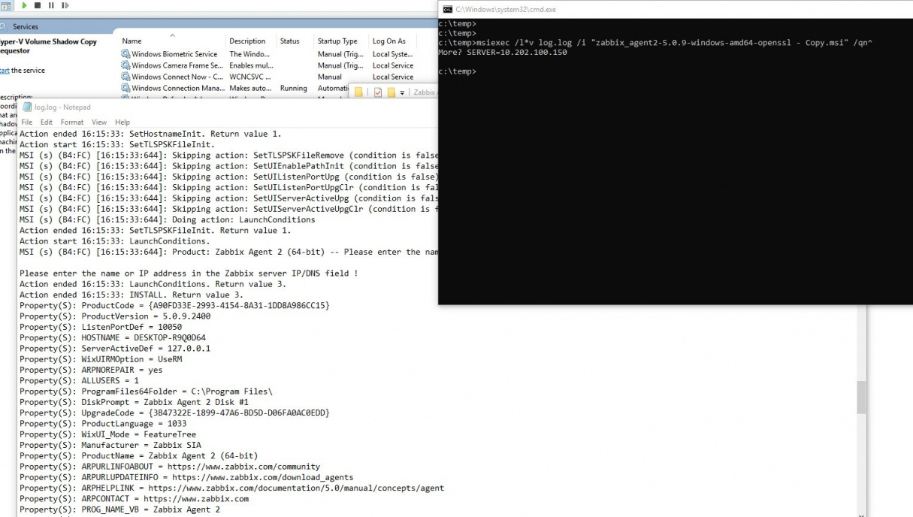Screen dimensions: 913x517
Task: Click the UpgradeCode property line in Notepad
Action: 174,413
